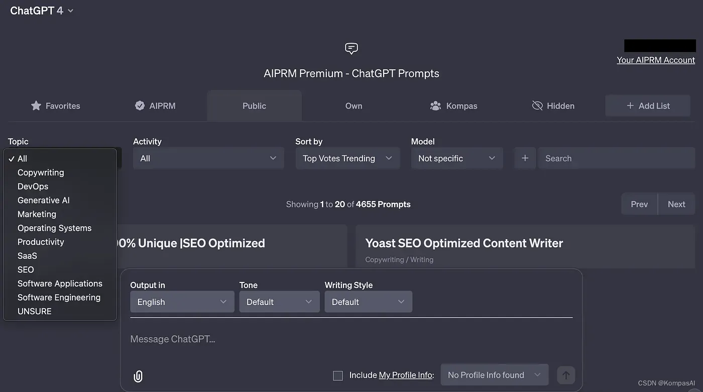The height and width of the screenshot is (392, 703).
Task: Select SEO topic option
Action: coord(60,270)
